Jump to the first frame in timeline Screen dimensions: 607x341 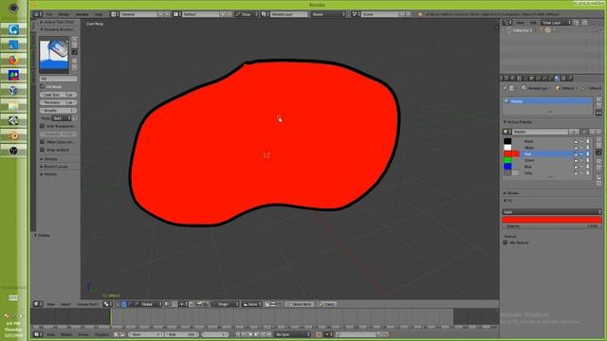point(238,334)
